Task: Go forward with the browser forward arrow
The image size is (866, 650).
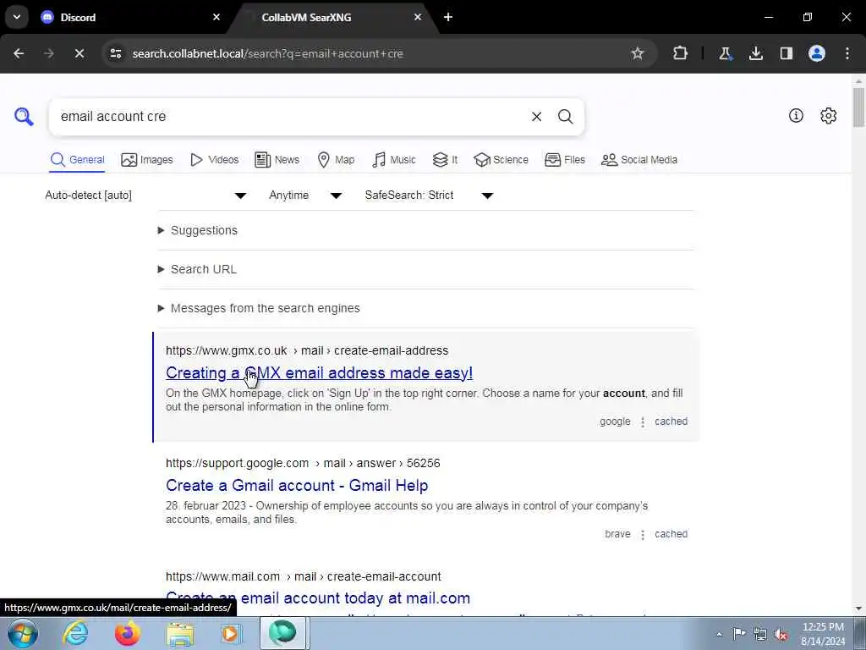Action: pyautogui.click(x=49, y=53)
